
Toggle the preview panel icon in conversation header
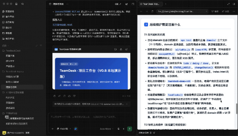(133, 4)
